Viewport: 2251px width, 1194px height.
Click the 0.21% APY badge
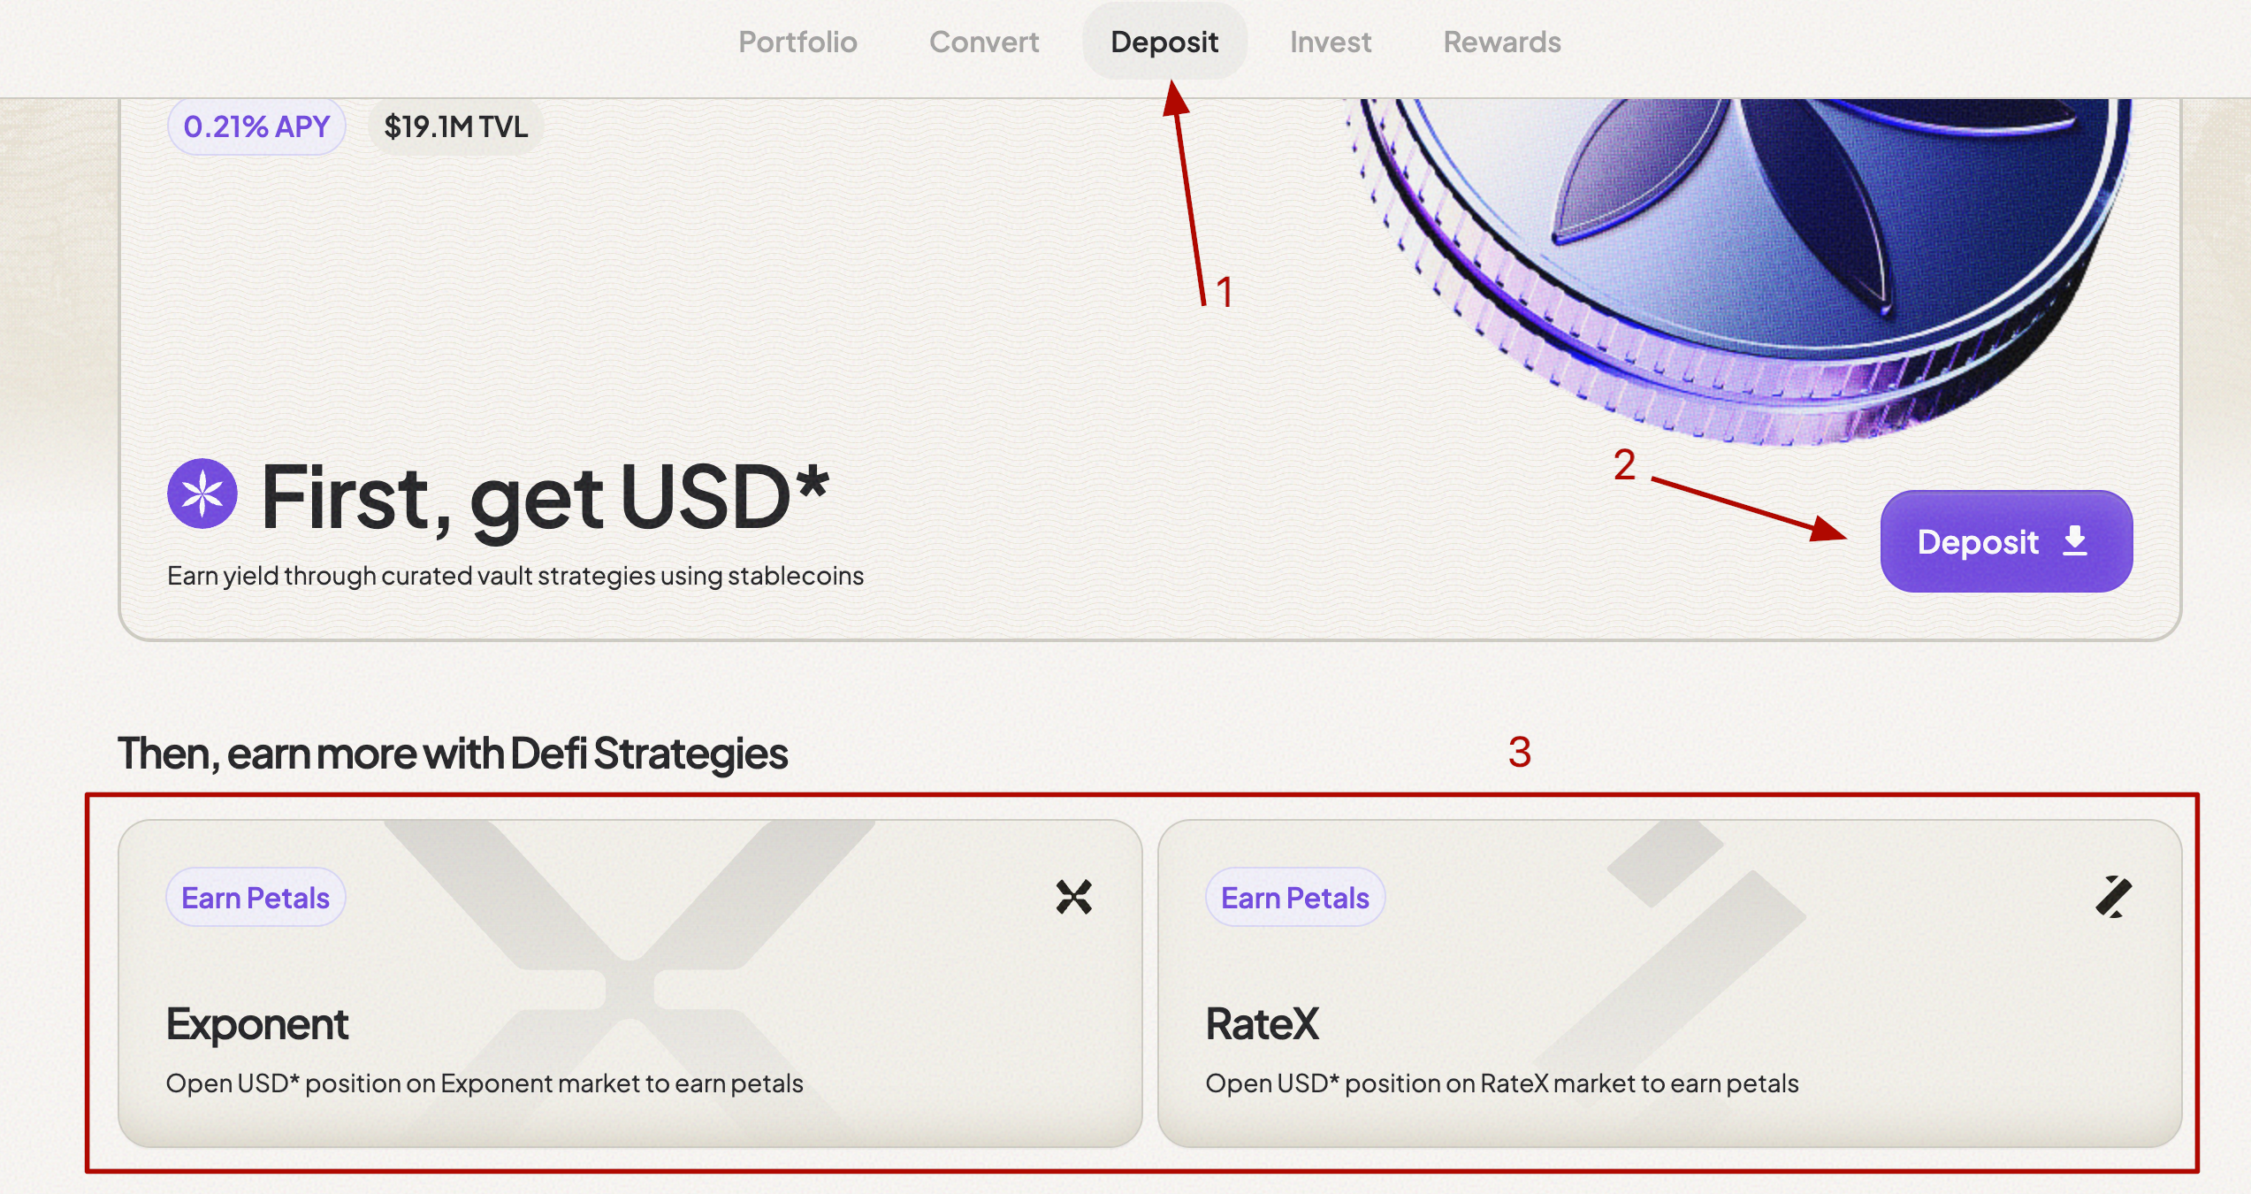pyautogui.click(x=256, y=126)
